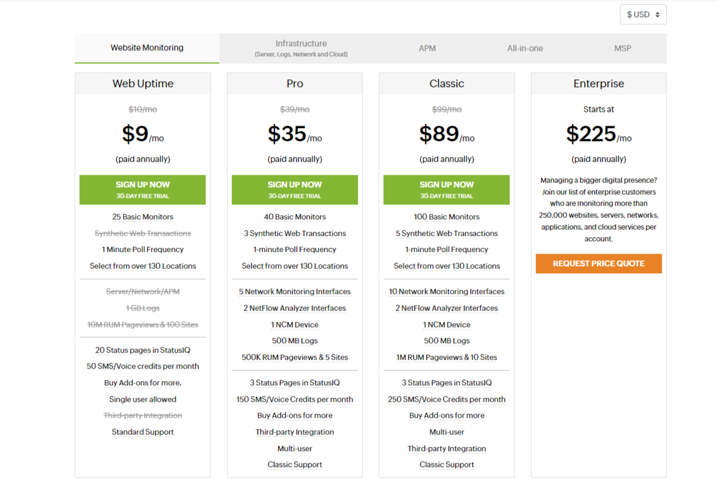The image size is (717, 492).
Task: Switch to the Infrastructure tab
Action: [x=301, y=48]
